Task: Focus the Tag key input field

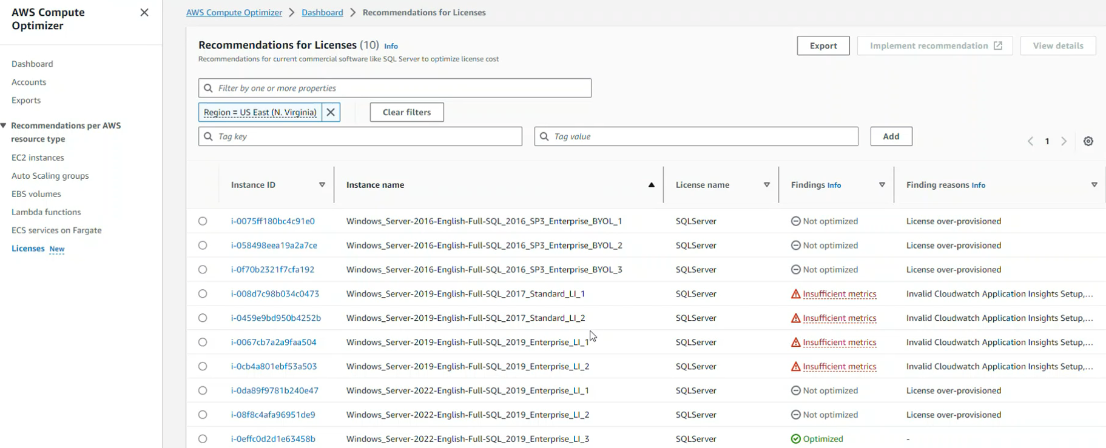Action: pyautogui.click(x=360, y=136)
